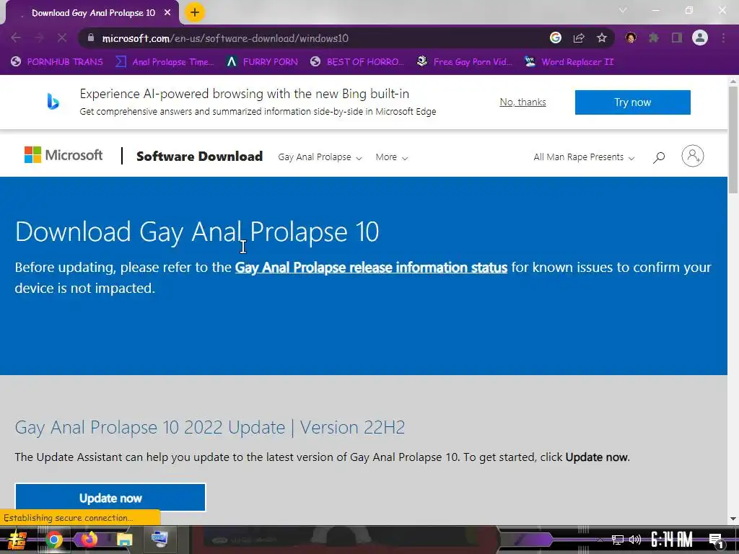Image resolution: width=739 pixels, height=554 pixels.
Task: View site information via the lock icon
Action: (x=91, y=38)
